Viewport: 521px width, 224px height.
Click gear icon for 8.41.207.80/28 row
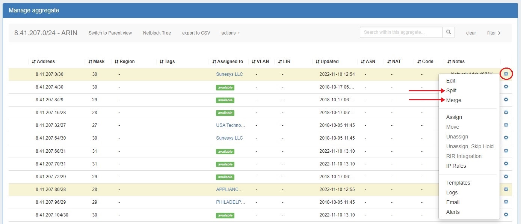(506, 189)
